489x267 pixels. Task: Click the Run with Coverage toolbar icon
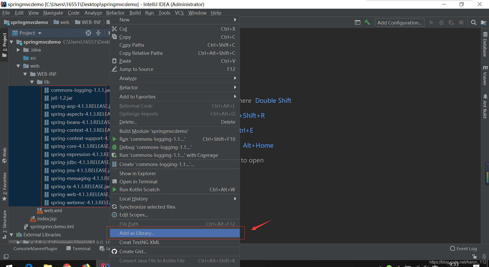click(x=451, y=22)
